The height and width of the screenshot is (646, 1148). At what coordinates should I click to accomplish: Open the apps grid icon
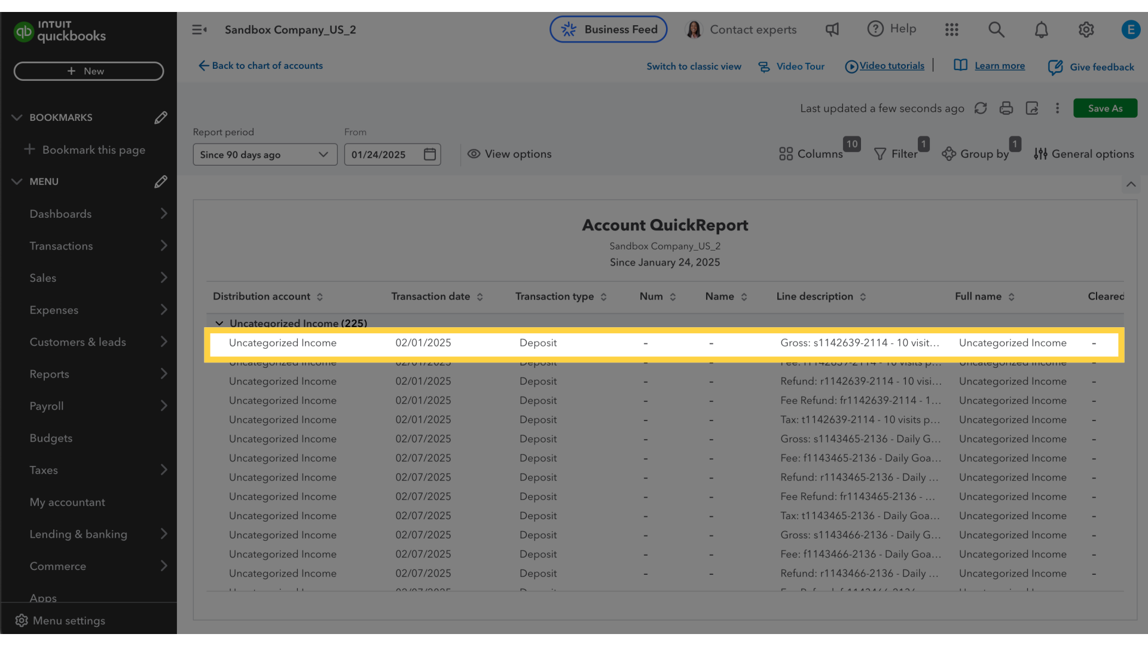pyautogui.click(x=952, y=29)
